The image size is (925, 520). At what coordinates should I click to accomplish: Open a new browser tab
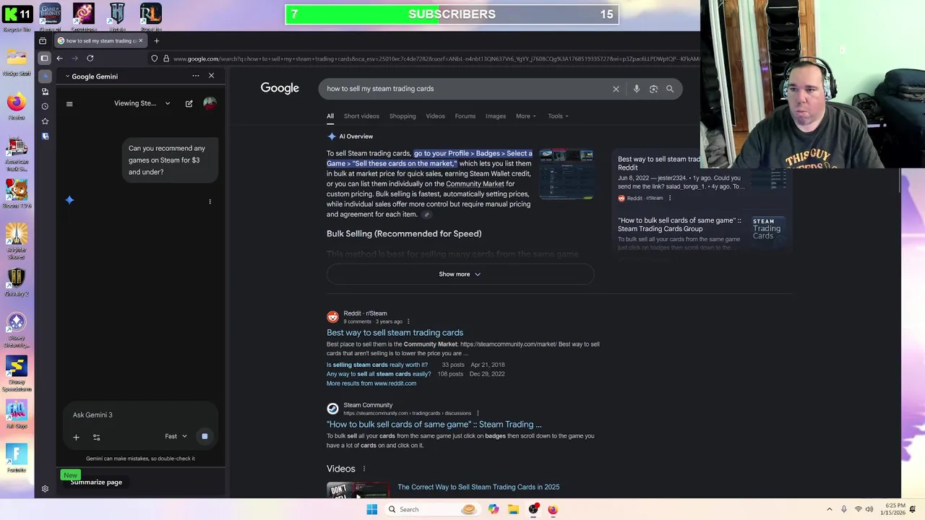(x=156, y=40)
